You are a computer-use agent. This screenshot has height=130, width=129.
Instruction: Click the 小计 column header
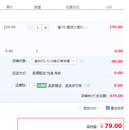[x=109, y=7]
